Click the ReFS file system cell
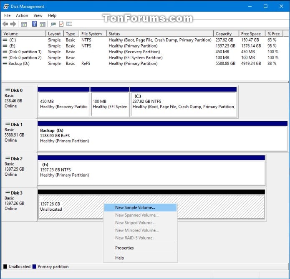 coord(86,63)
